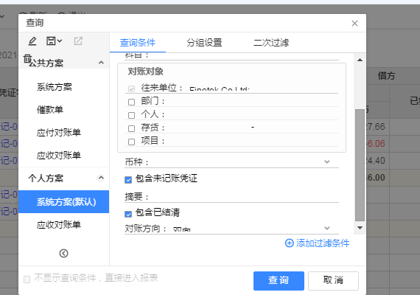The width and height of the screenshot is (420, 295).
Task: Switch to 分组设置 tab
Action: [x=204, y=43]
